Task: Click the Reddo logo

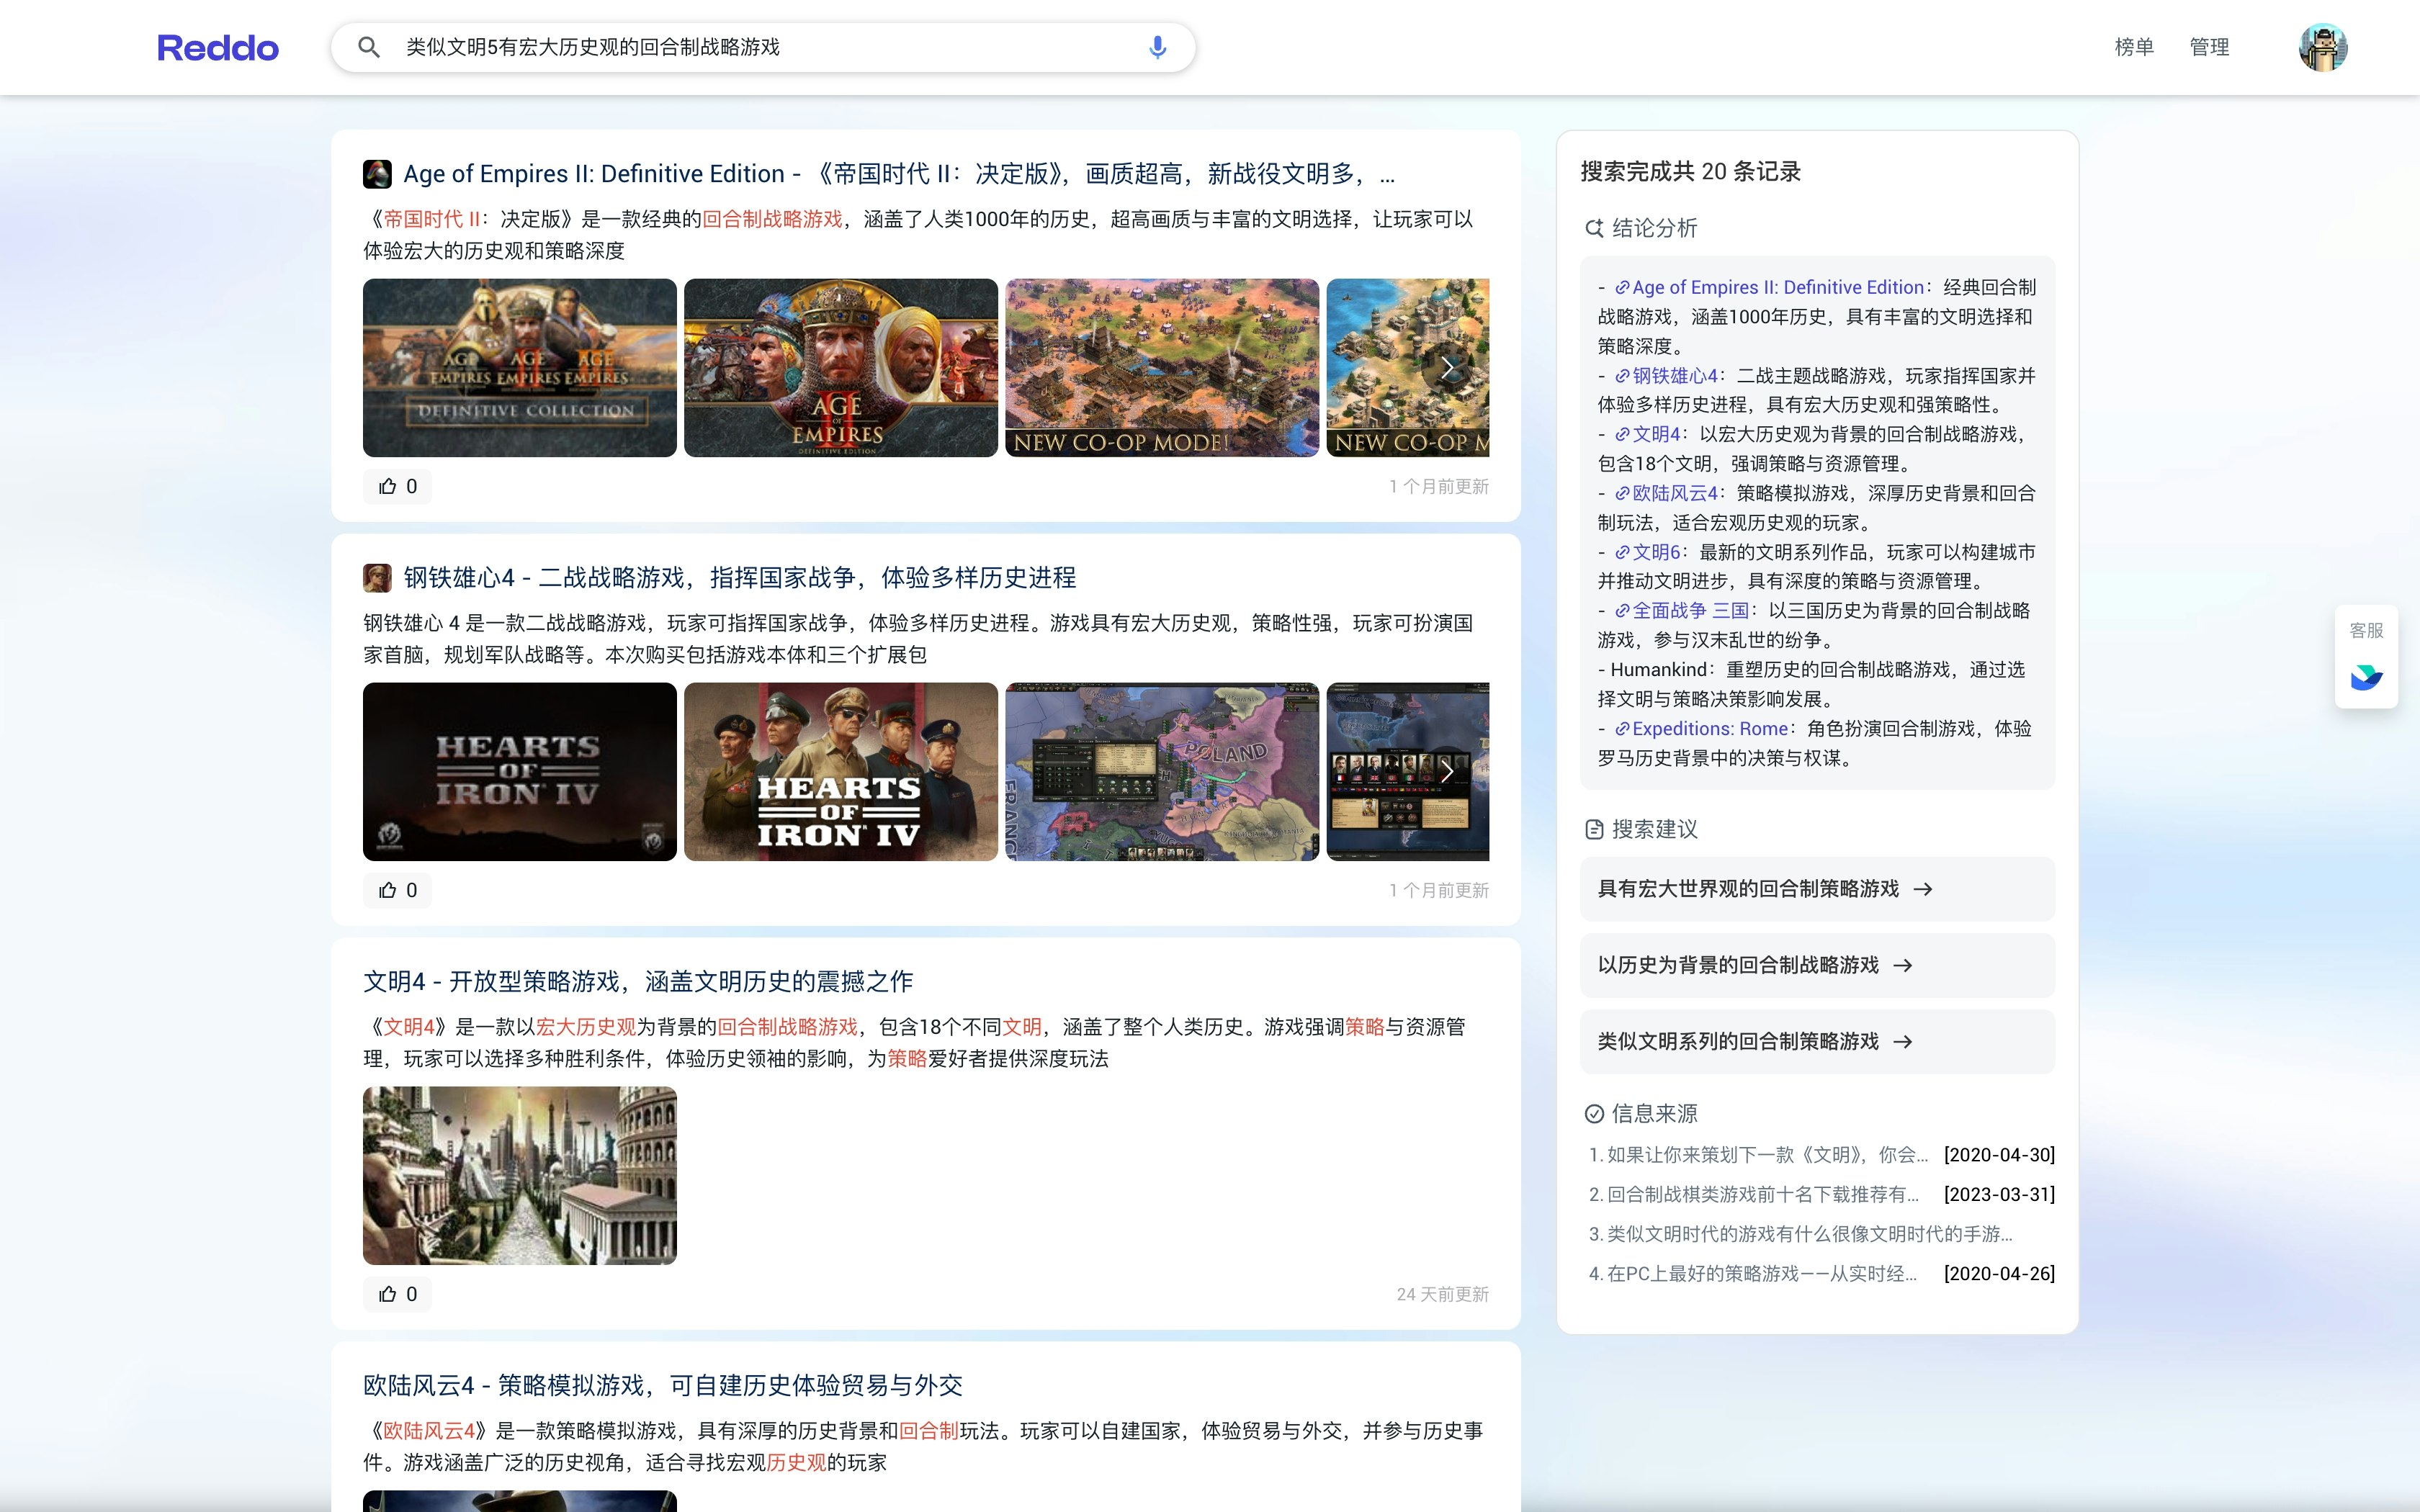Action: (x=218, y=47)
